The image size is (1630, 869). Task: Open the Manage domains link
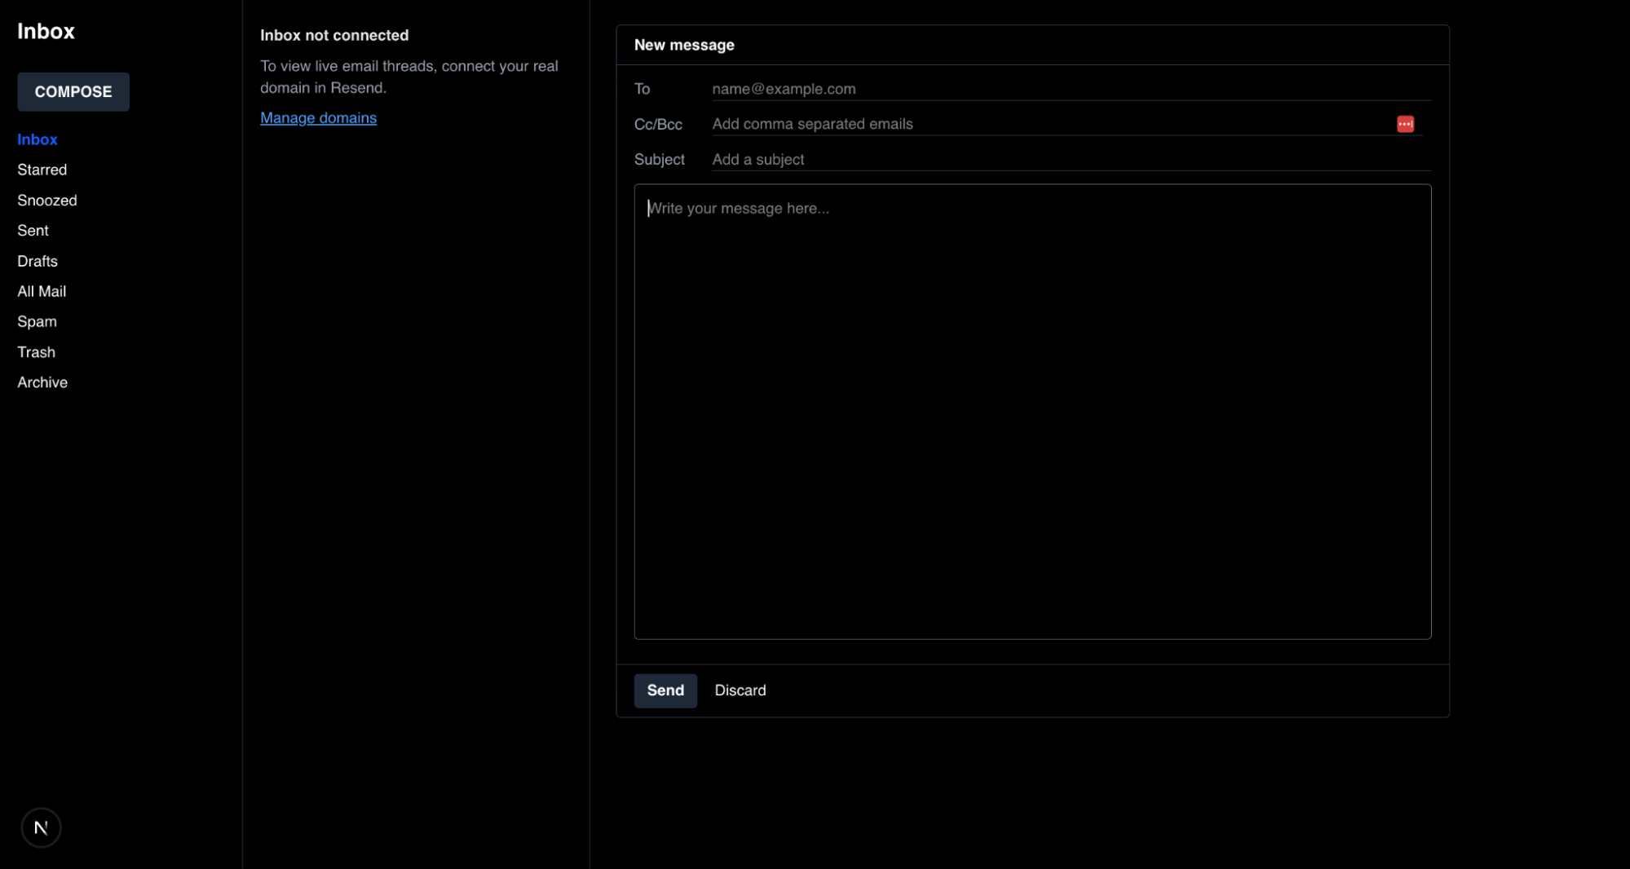point(318,117)
